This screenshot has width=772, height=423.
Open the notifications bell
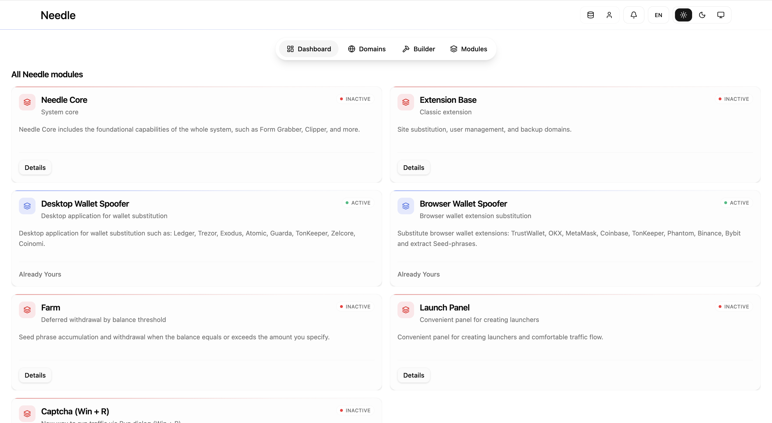[634, 15]
